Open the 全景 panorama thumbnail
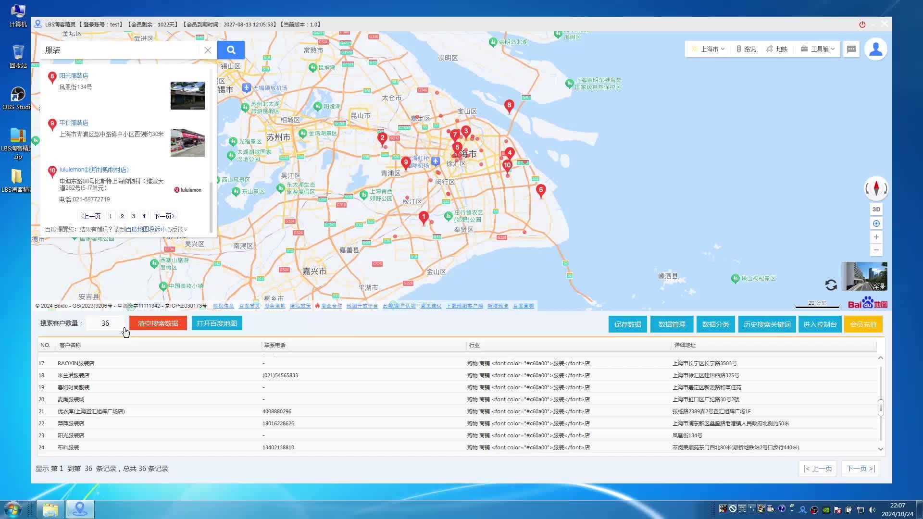The width and height of the screenshot is (923, 519). [864, 276]
